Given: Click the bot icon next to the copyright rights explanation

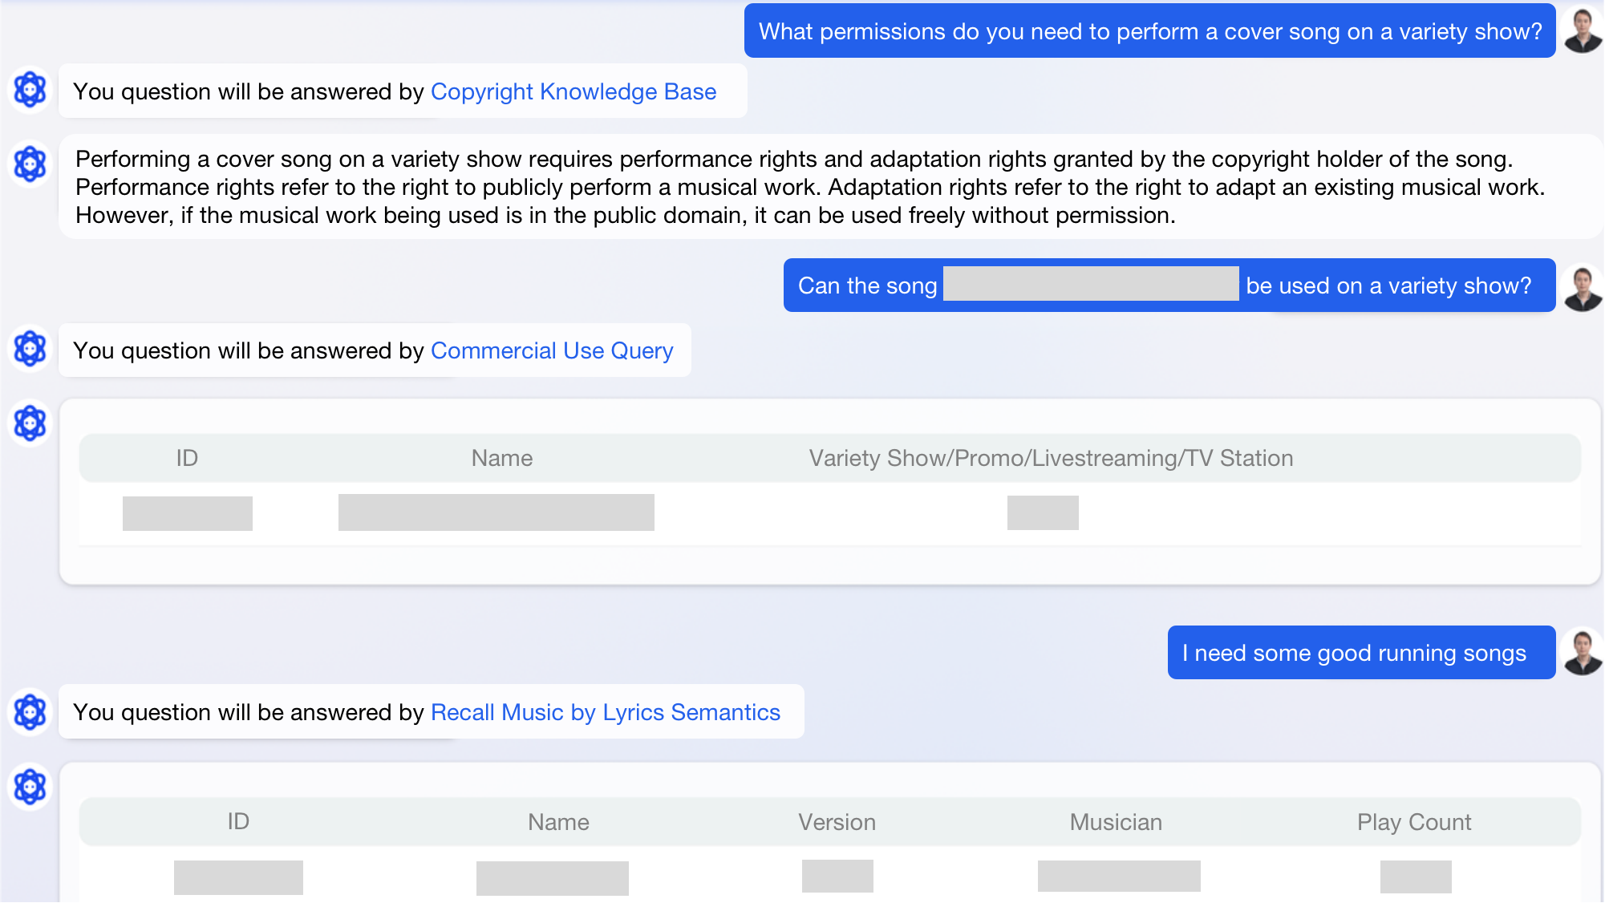Looking at the screenshot, I should tap(30, 163).
